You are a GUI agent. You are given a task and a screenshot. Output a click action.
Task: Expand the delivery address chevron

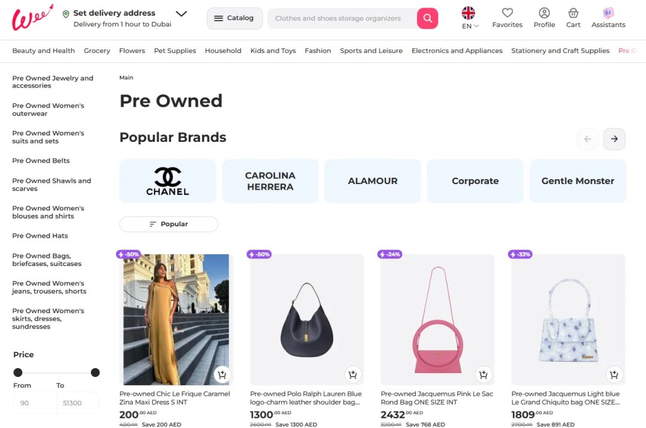[x=181, y=13]
